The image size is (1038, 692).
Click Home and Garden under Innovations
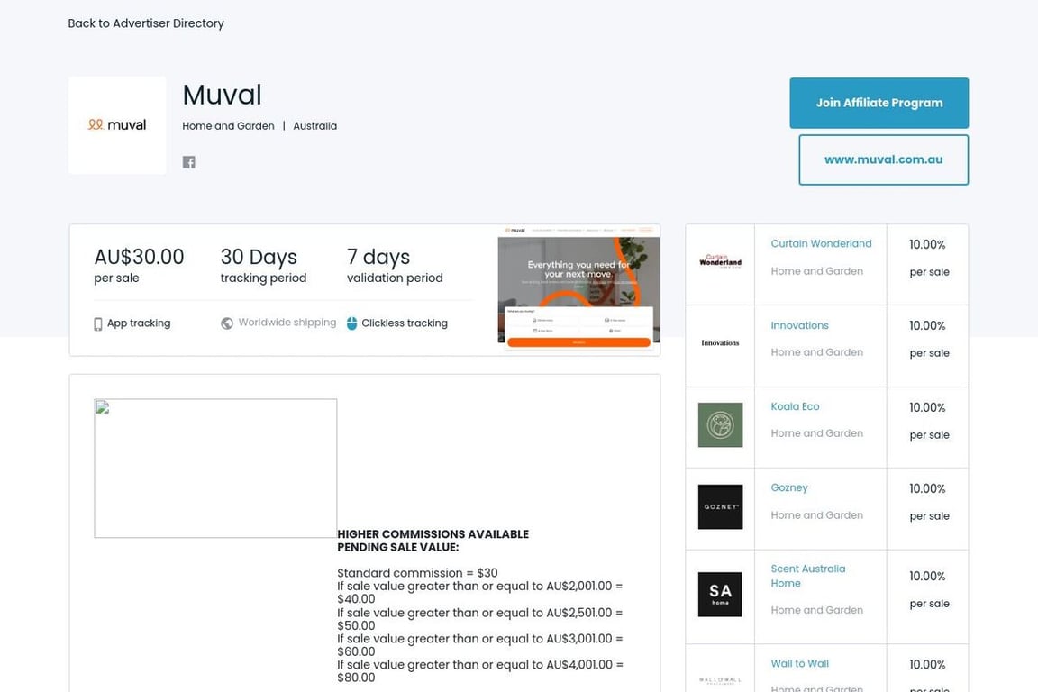[817, 352]
